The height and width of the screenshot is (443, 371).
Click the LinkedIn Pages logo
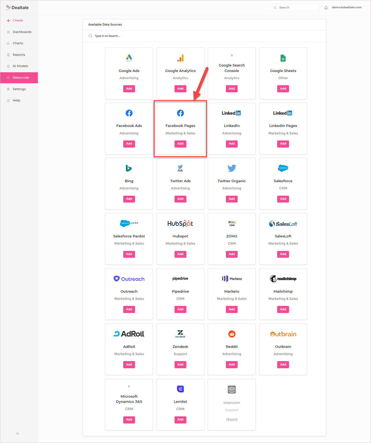[283, 113]
